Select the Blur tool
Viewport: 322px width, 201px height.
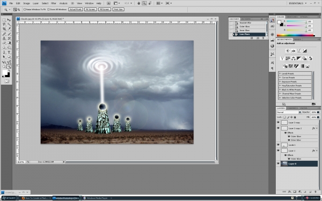(4, 47)
